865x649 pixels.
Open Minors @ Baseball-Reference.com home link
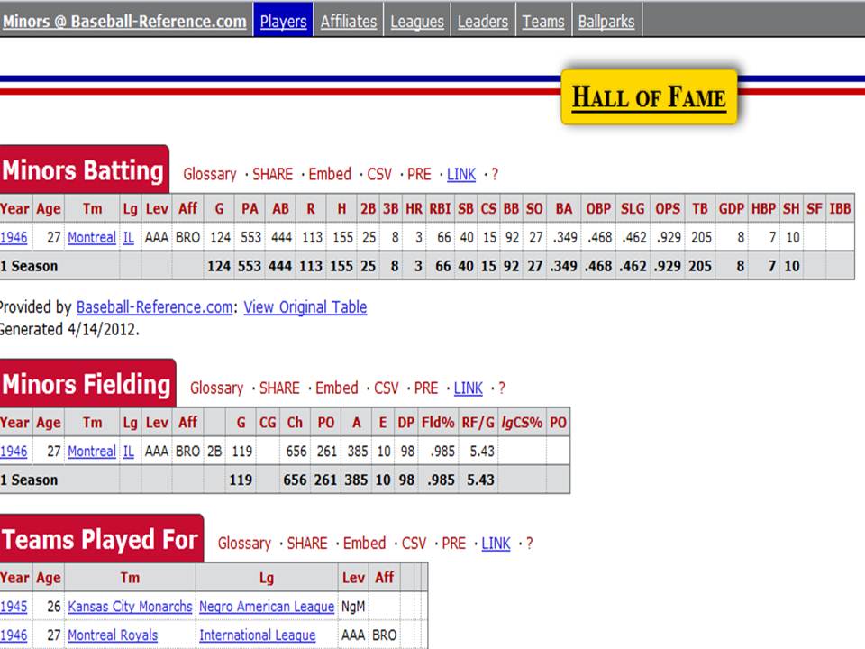124,21
